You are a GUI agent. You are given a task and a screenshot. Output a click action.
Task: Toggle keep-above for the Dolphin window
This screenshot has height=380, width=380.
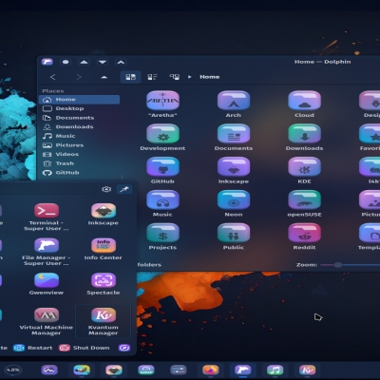click(x=84, y=62)
